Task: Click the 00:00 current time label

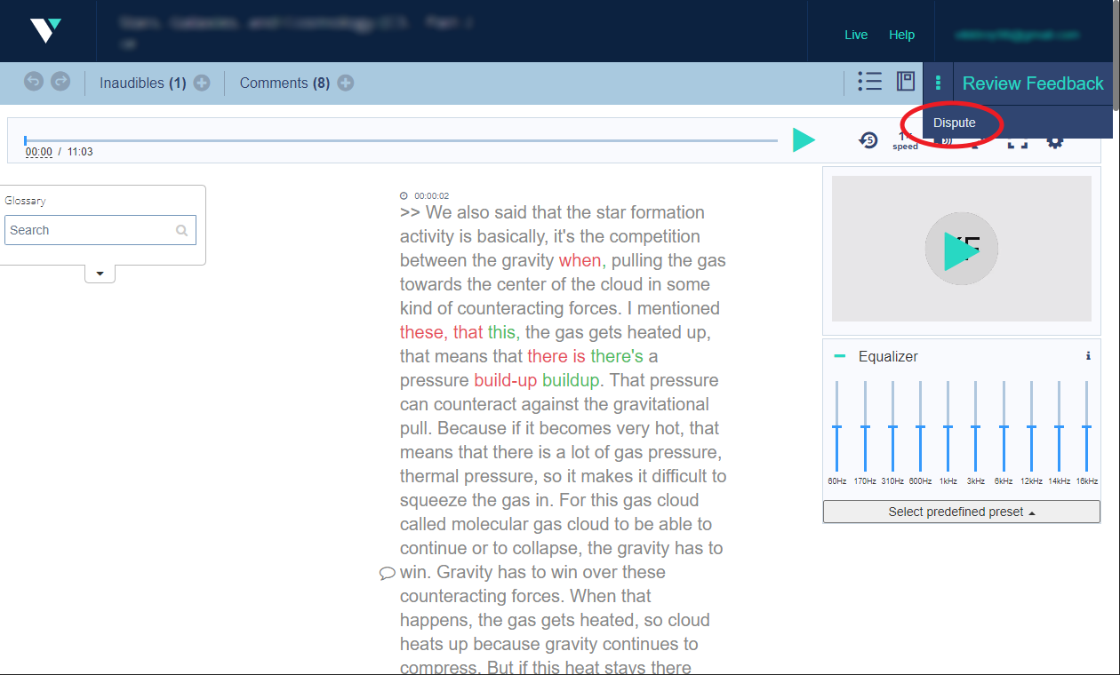Action: (38, 152)
